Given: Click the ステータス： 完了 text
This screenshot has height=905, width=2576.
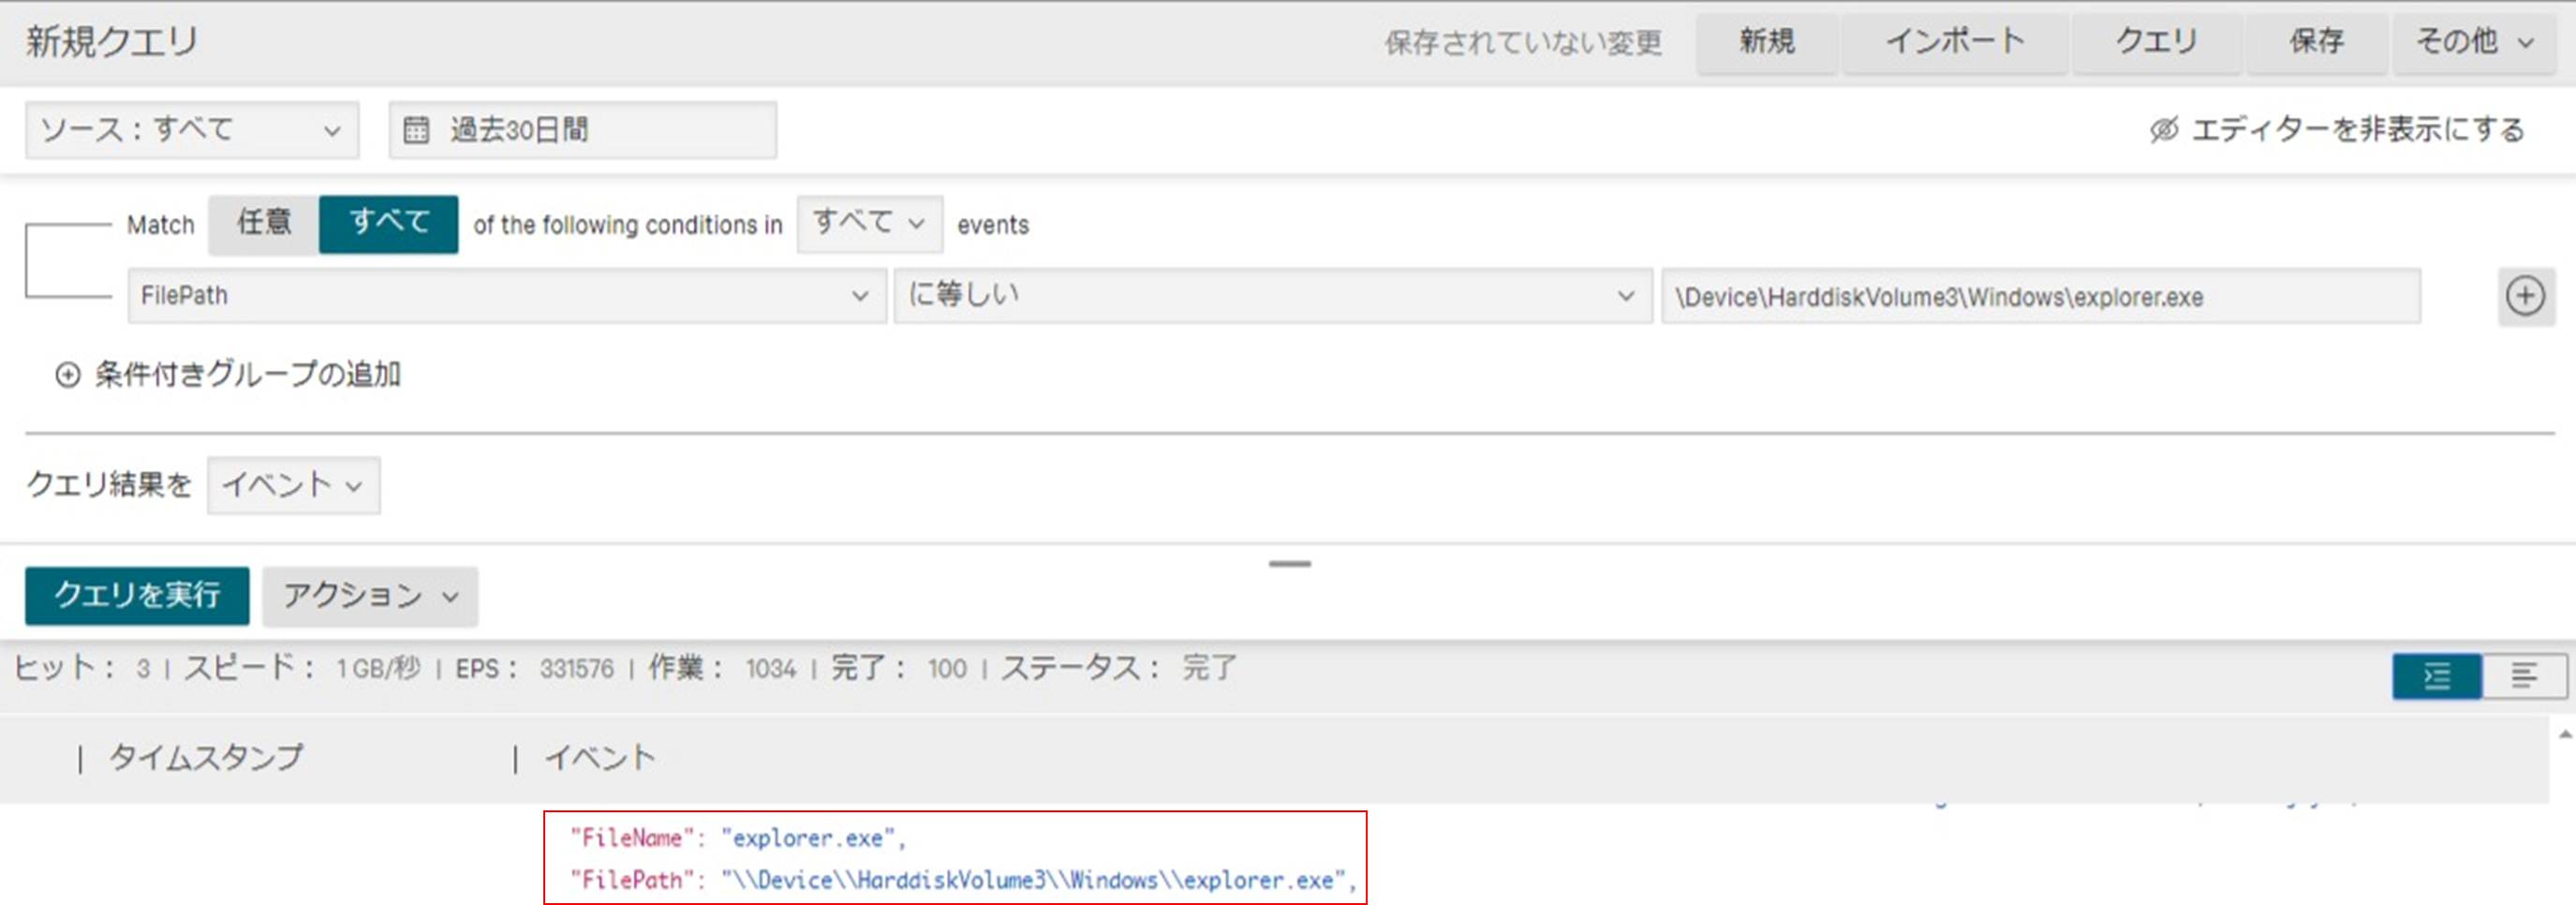Looking at the screenshot, I should tap(1120, 668).
